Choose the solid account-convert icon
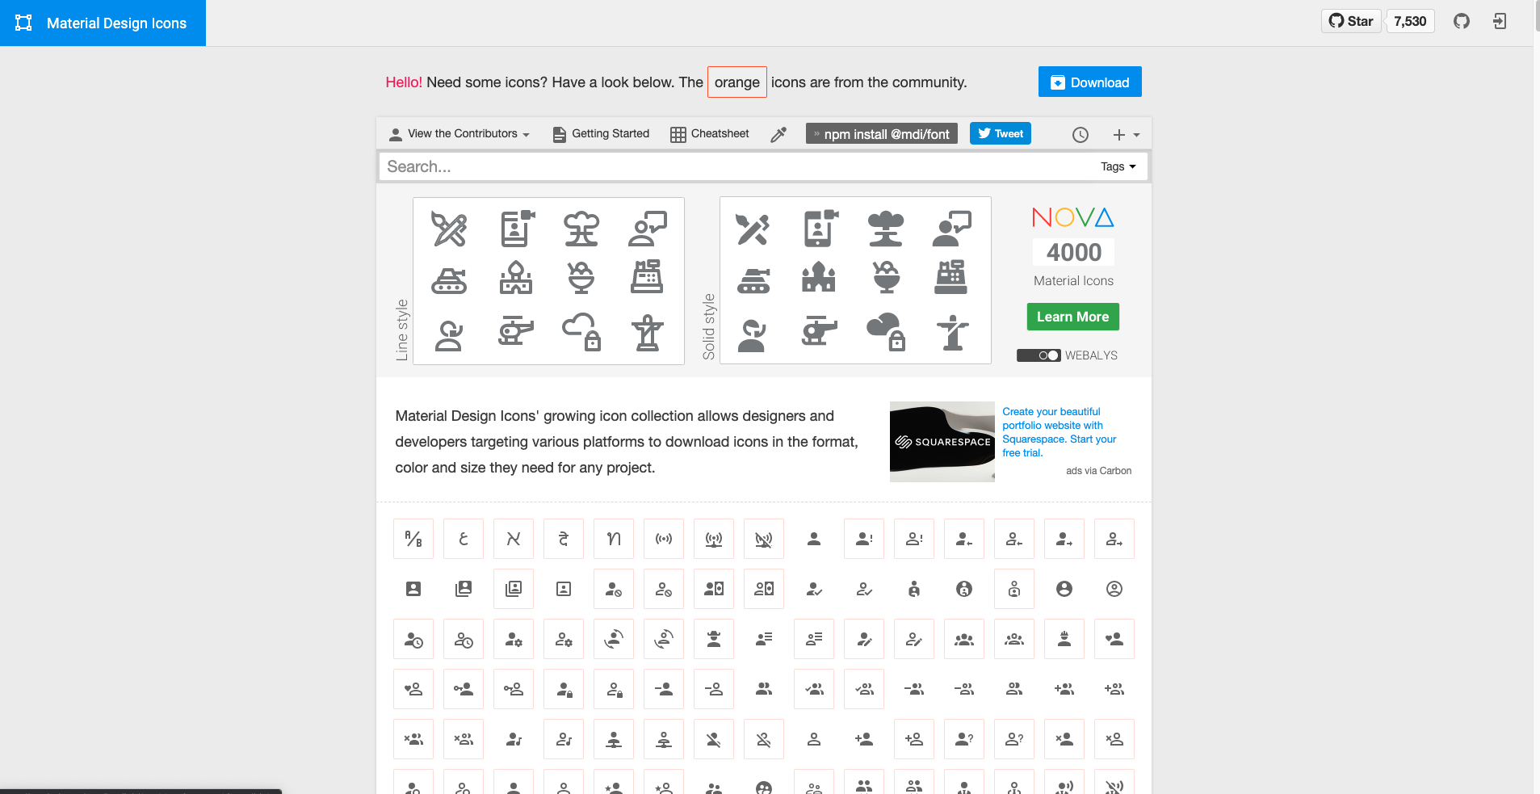 (614, 639)
